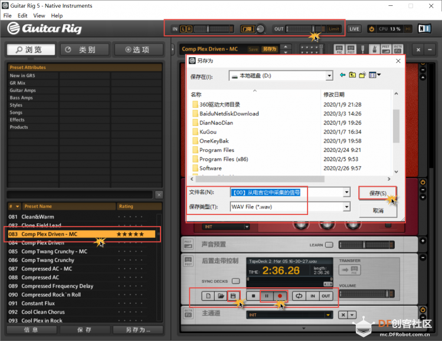Toggle LIVE view mode

tap(354, 29)
